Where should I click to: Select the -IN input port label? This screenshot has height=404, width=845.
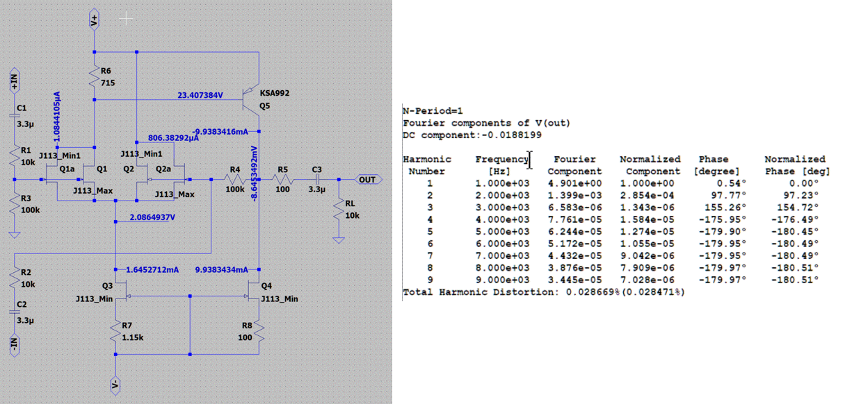click(15, 345)
